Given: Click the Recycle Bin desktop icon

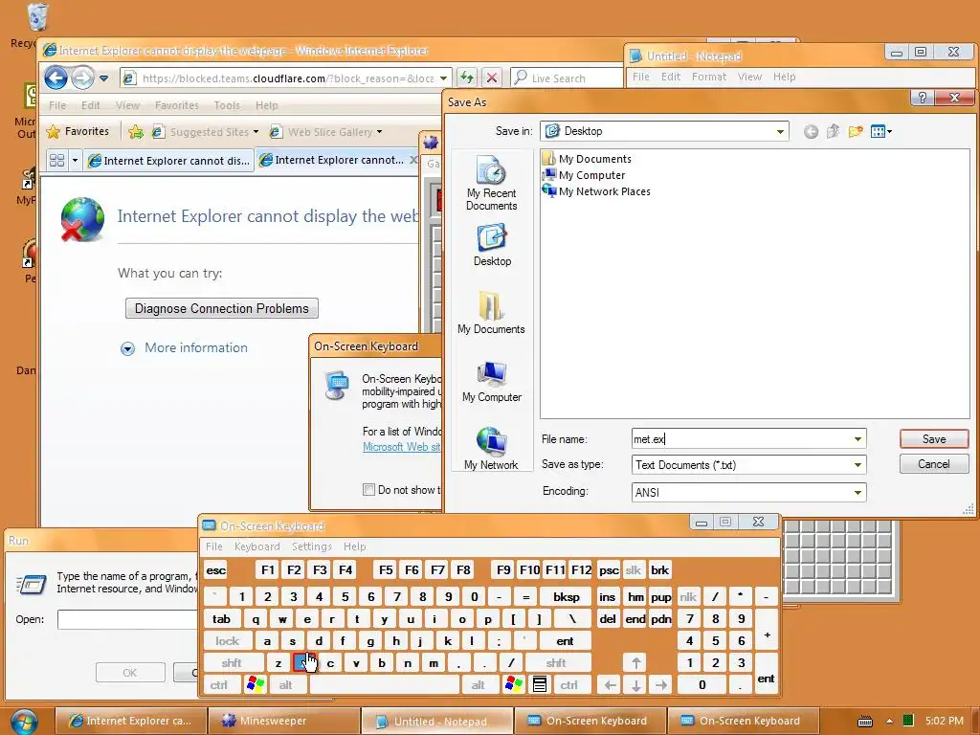Looking at the screenshot, I should tap(37, 17).
